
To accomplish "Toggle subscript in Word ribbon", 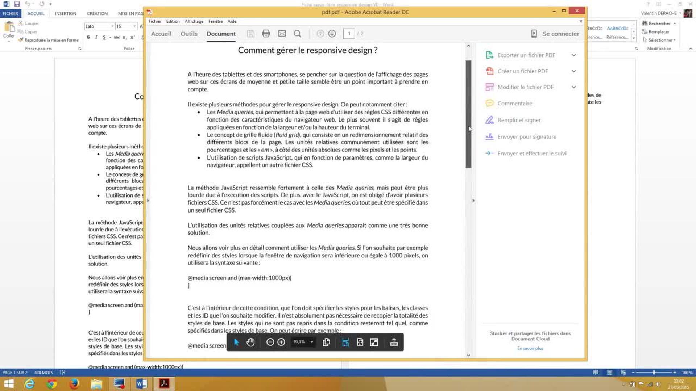I will [124, 37].
